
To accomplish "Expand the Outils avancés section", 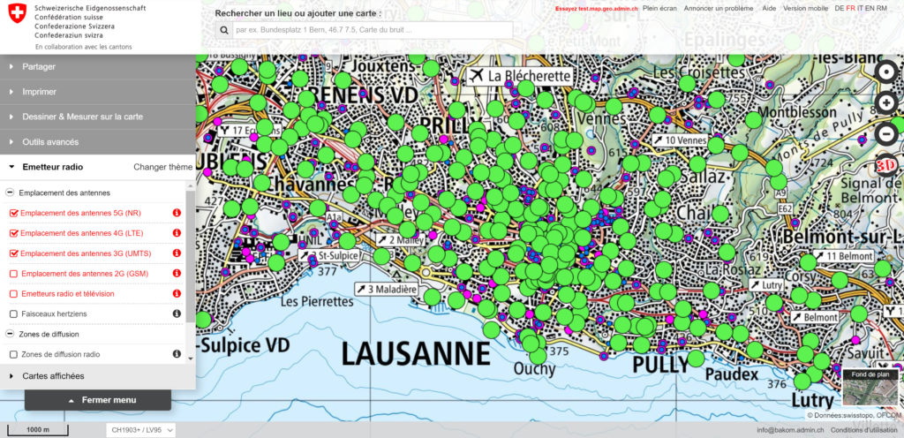I will (x=98, y=142).
